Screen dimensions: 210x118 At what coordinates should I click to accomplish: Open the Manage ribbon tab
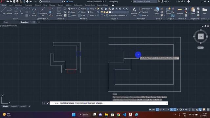click(x=52, y=5)
